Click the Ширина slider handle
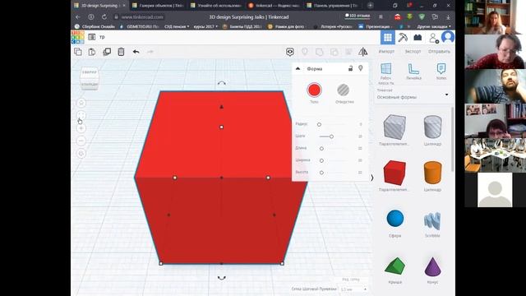Viewport: 526px width, 296px height. point(321,160)
